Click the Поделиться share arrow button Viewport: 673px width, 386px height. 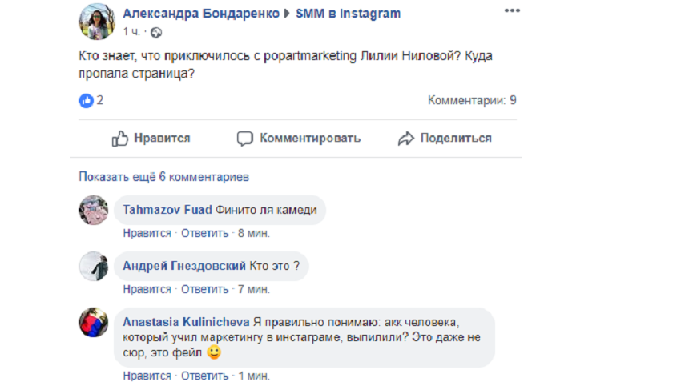tap(445, 139)
